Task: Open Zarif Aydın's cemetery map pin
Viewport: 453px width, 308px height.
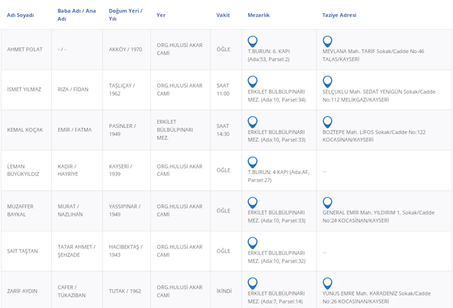Action: [252, 283]
